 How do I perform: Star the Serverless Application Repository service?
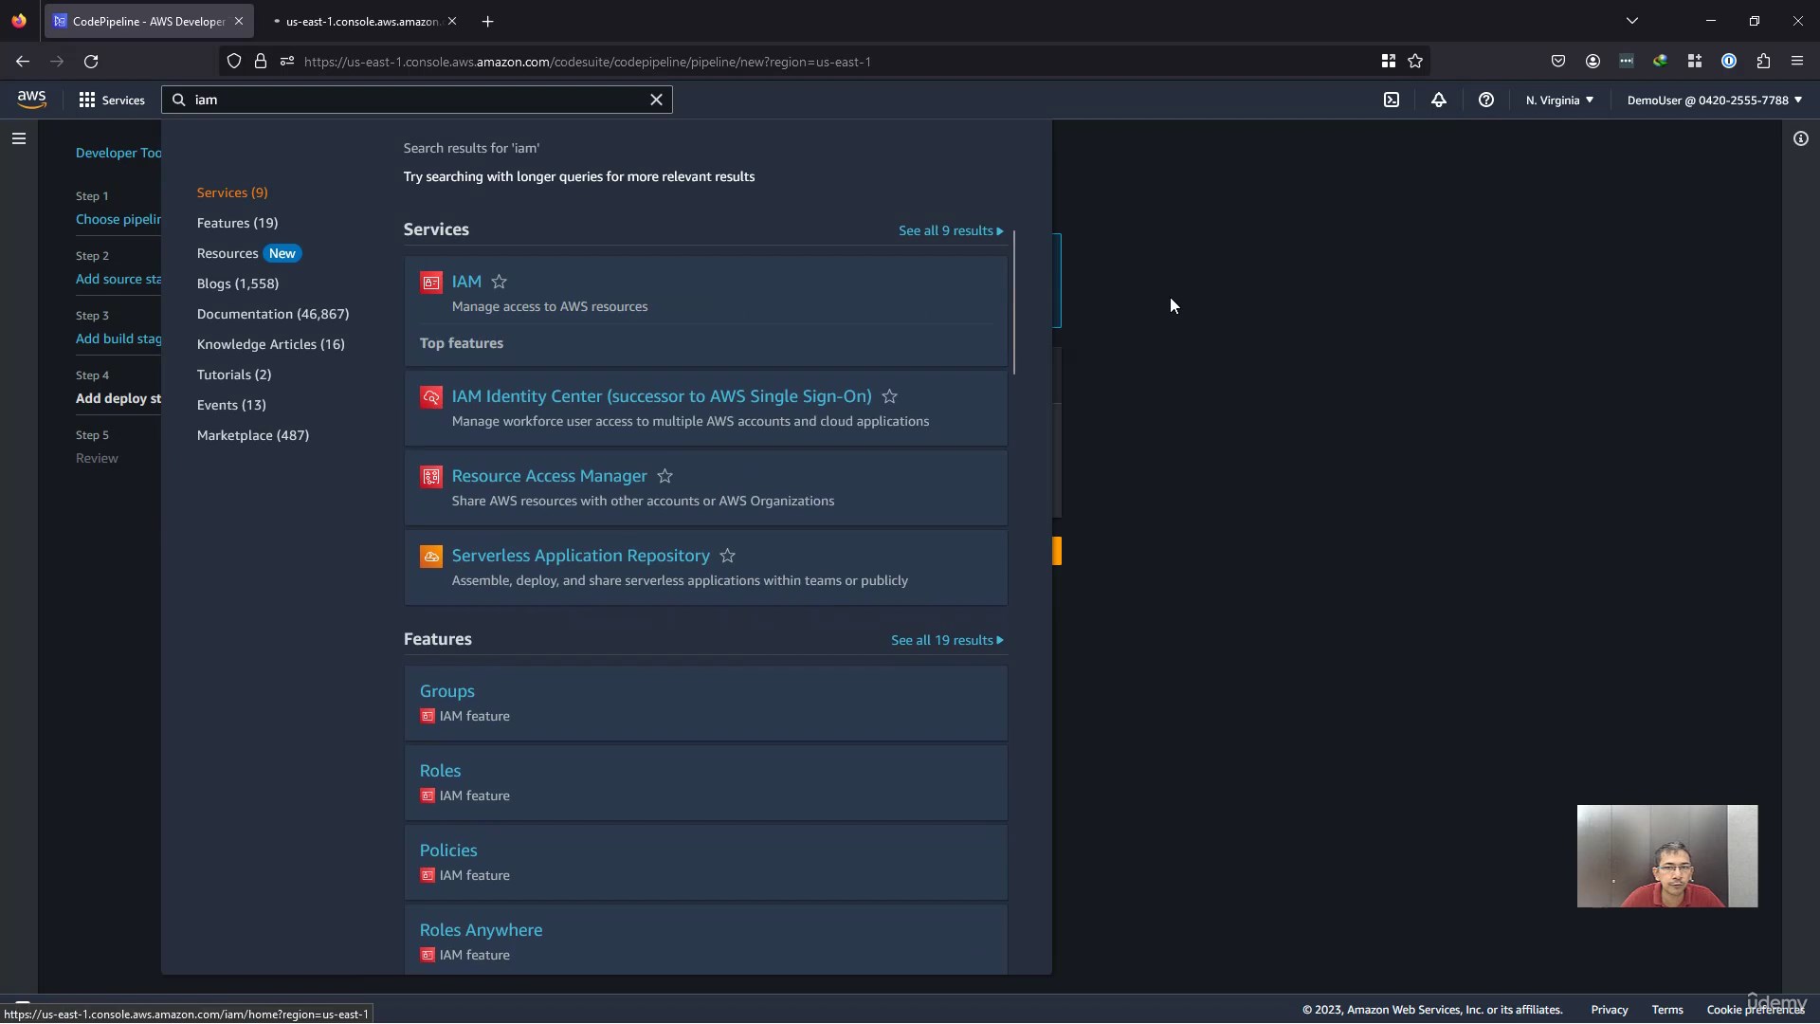tap(728, 556)
